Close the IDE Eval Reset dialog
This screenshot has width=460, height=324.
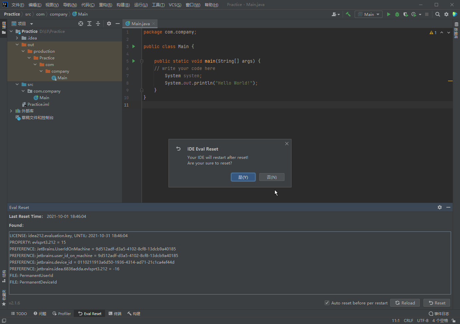(x=287, y=144)
